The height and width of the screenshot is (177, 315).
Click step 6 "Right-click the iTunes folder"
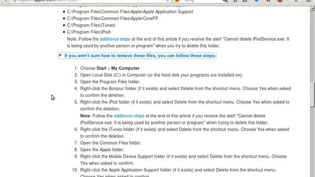pyautogui.click(x=185, y=133)
